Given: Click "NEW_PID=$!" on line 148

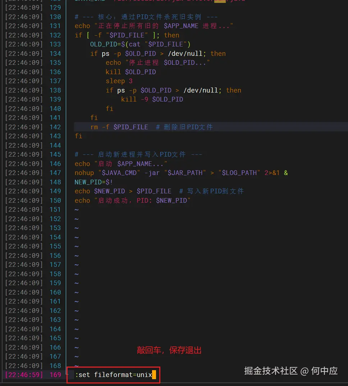Looking at the screenshot, I should pyautogui.click(x=93, y=182).
